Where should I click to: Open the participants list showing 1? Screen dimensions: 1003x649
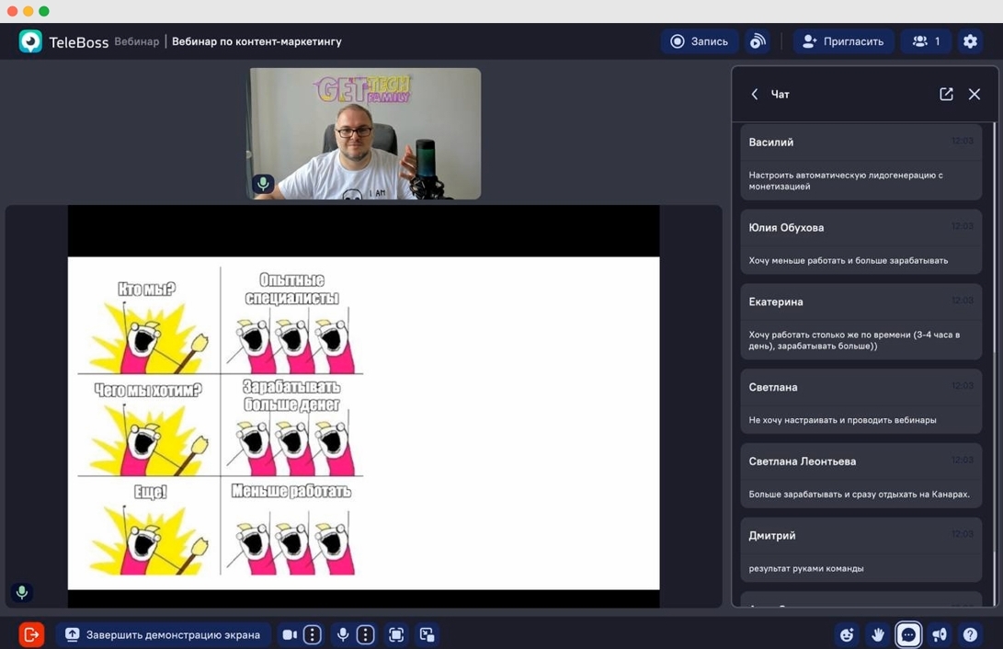(927, 41)
